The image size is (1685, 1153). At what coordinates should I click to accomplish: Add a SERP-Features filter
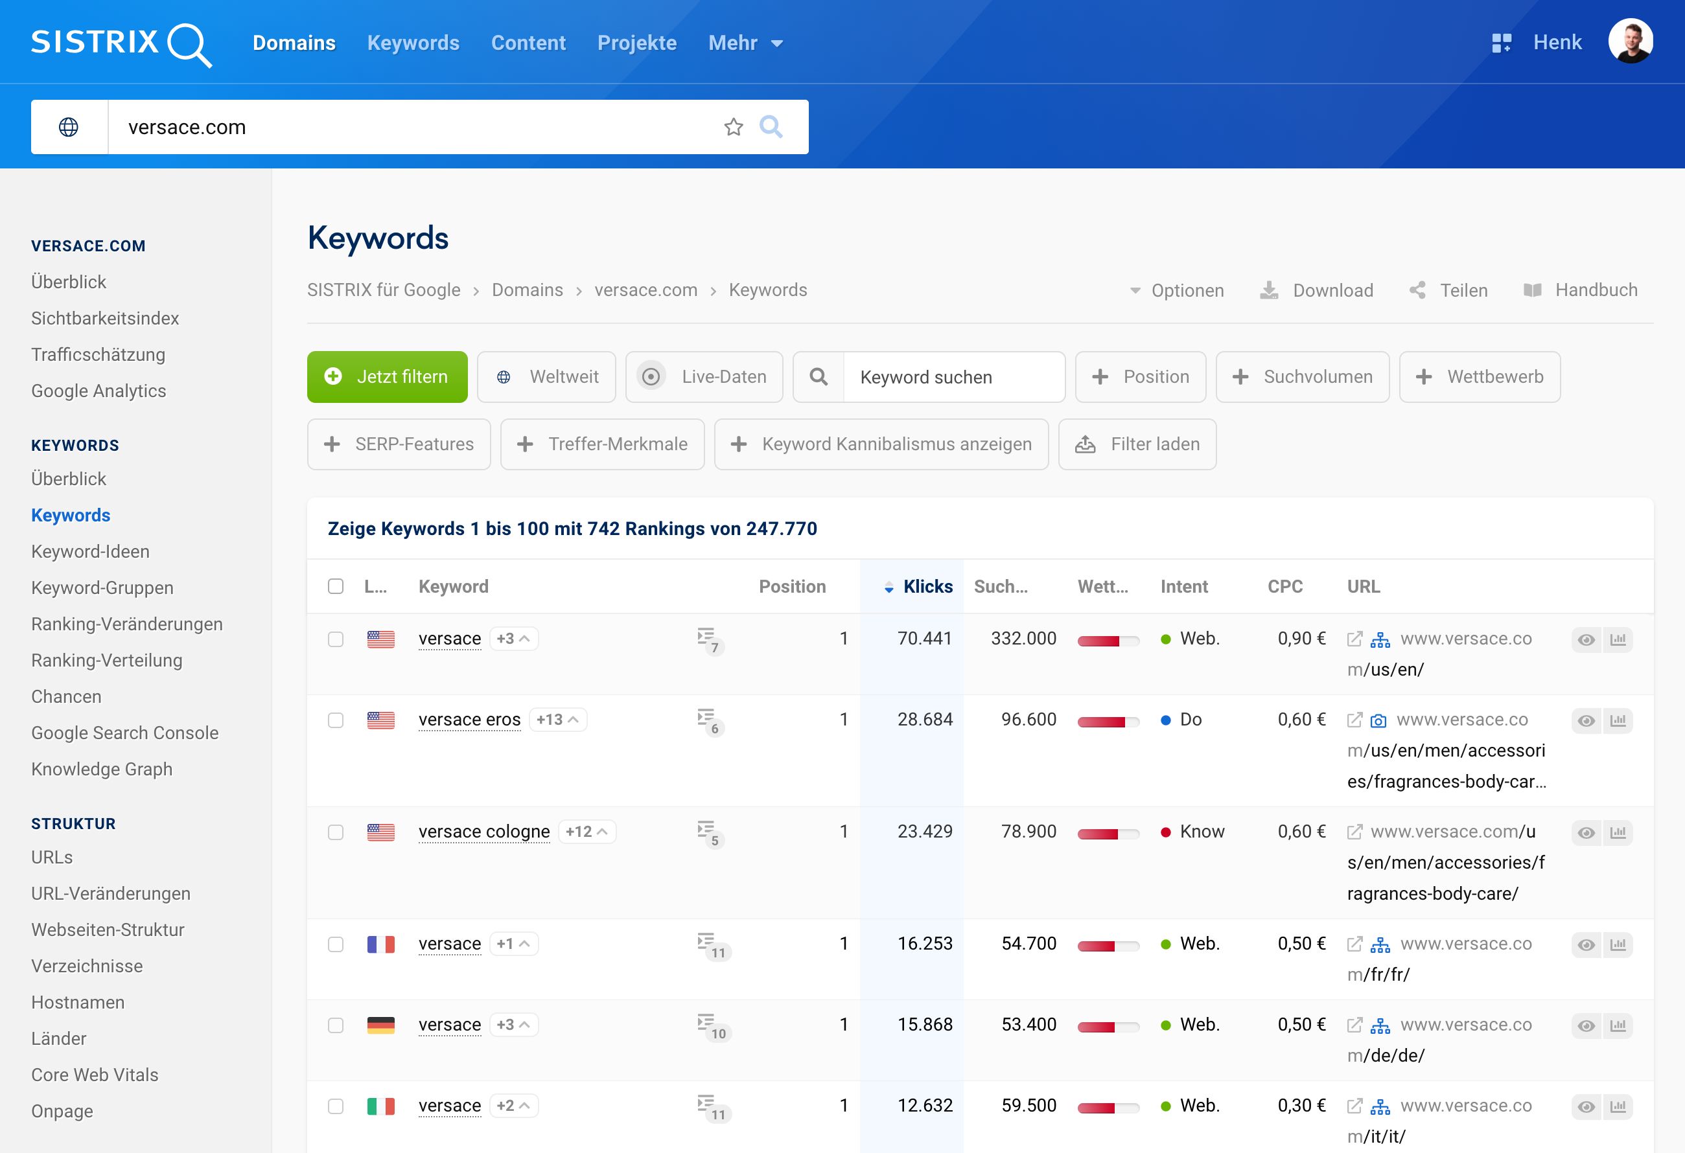[399, 444]
